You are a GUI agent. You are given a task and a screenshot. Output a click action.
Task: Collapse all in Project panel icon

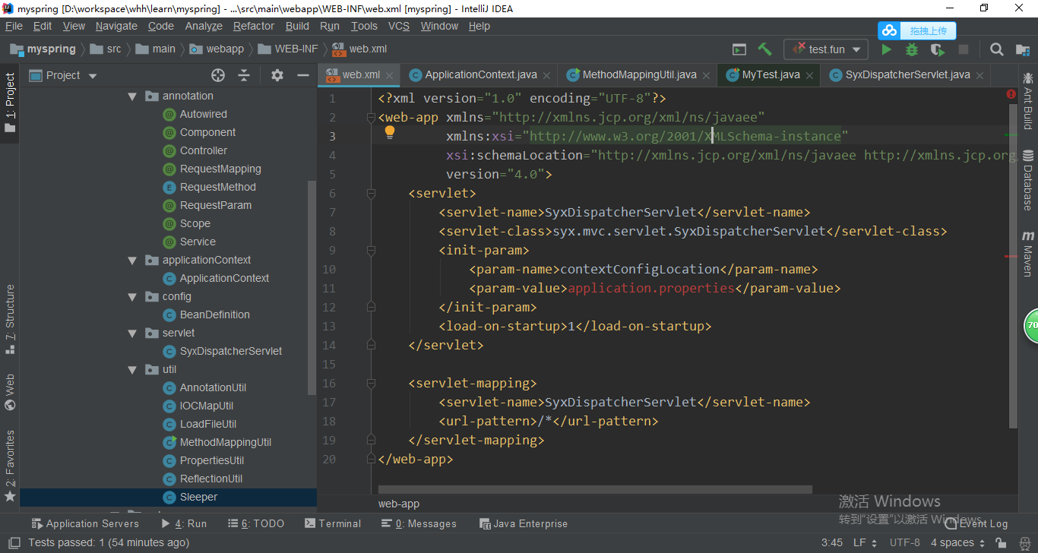click(x=244, y=75)
